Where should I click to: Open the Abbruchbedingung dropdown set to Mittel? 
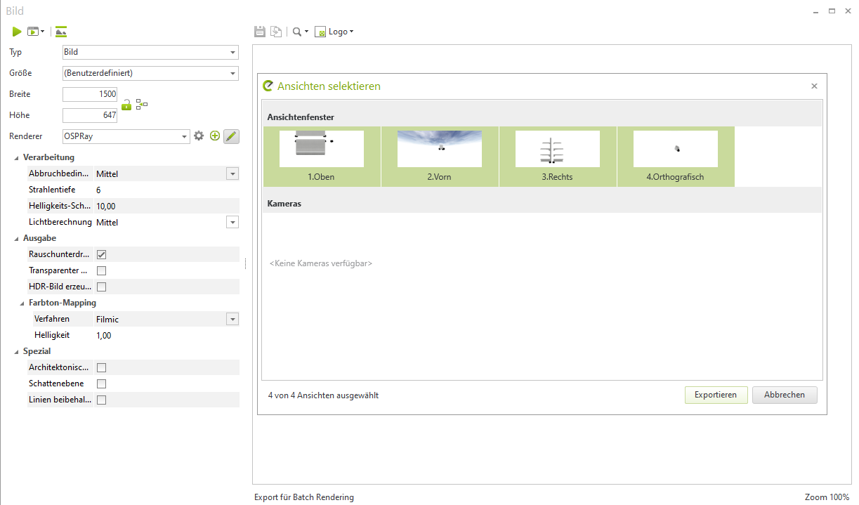[x=232, y=173]
